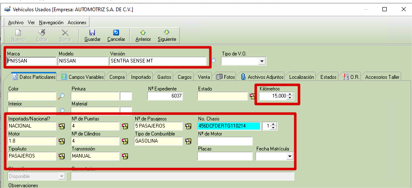This screenshot has width=412, height=188.
Task: Click the Cancelar toolbar button
Action: (116, 35)
